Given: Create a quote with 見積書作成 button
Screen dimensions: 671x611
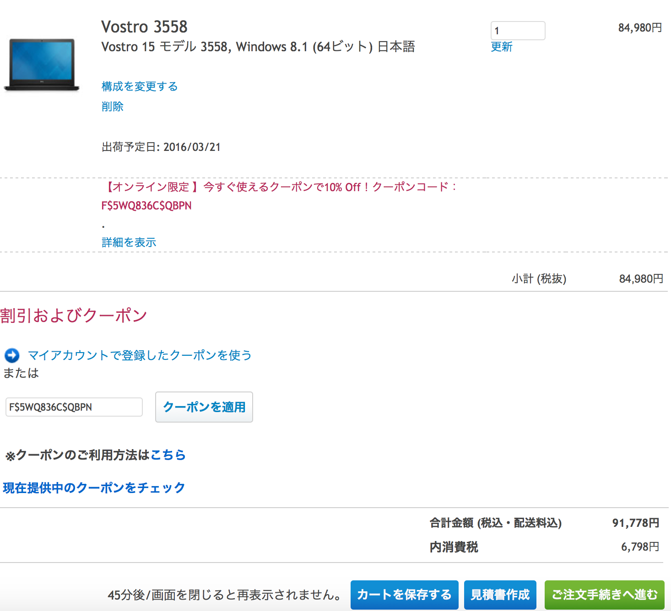Looking at the screenshot, I should tap(500, 595).
